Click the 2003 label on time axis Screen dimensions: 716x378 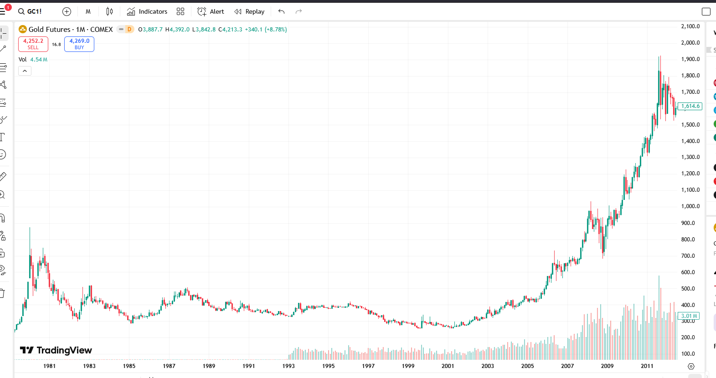pyautogui.click(x=488, y=366)
